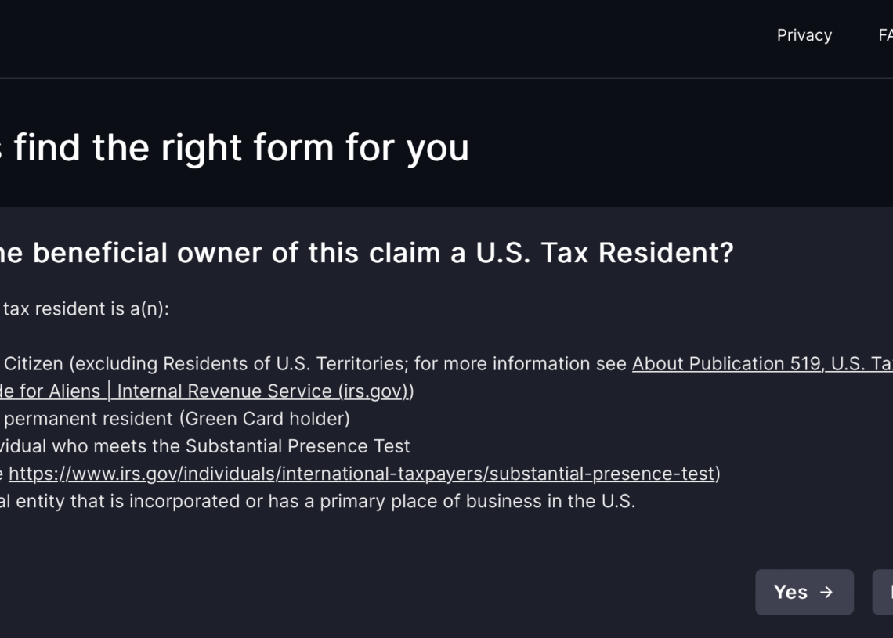
Task: Open the substantial-presence-test irs.gov URL
Action: point(361,474)
